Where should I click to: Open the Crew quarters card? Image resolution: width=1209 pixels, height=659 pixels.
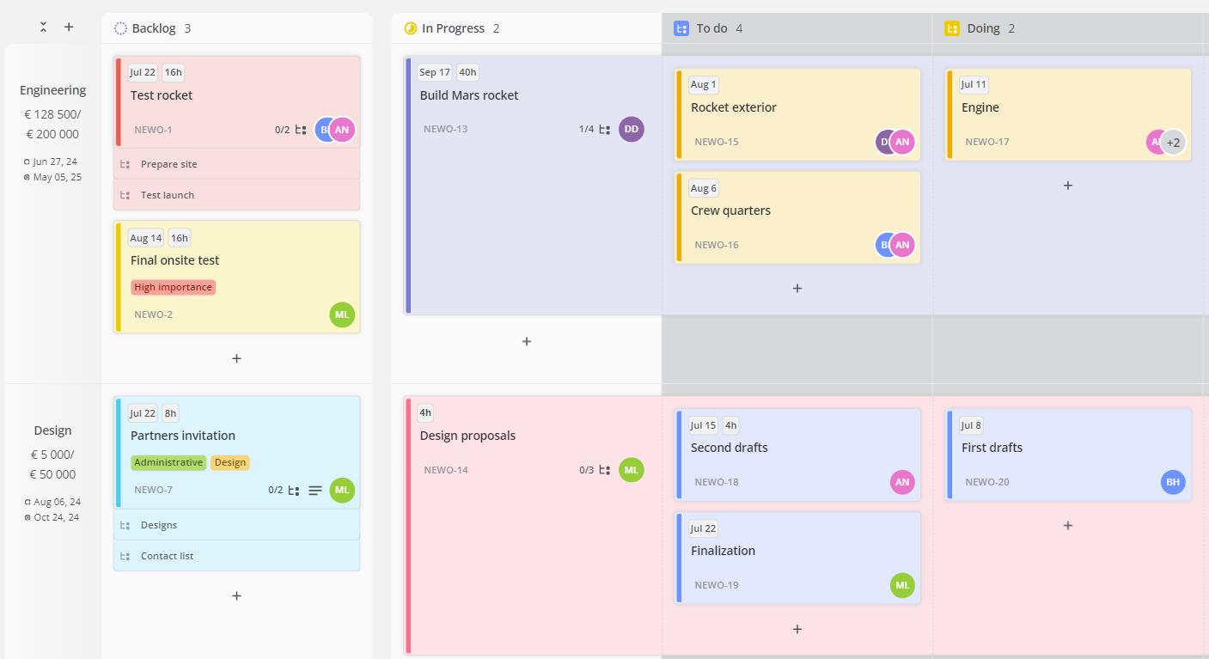(x=797, y=217)
